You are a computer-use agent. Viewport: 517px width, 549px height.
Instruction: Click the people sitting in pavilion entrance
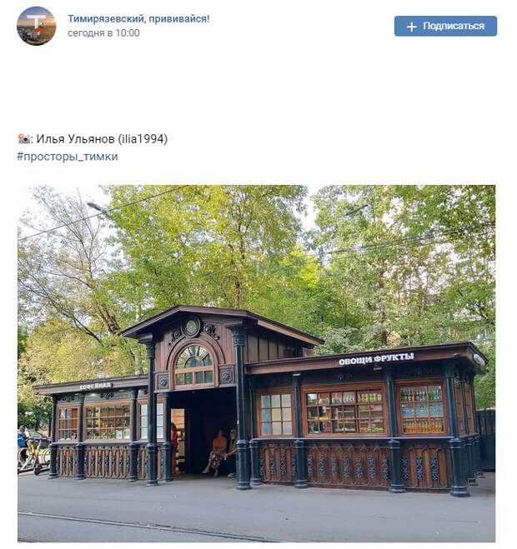pyautogui.click(x=222, y=452)
